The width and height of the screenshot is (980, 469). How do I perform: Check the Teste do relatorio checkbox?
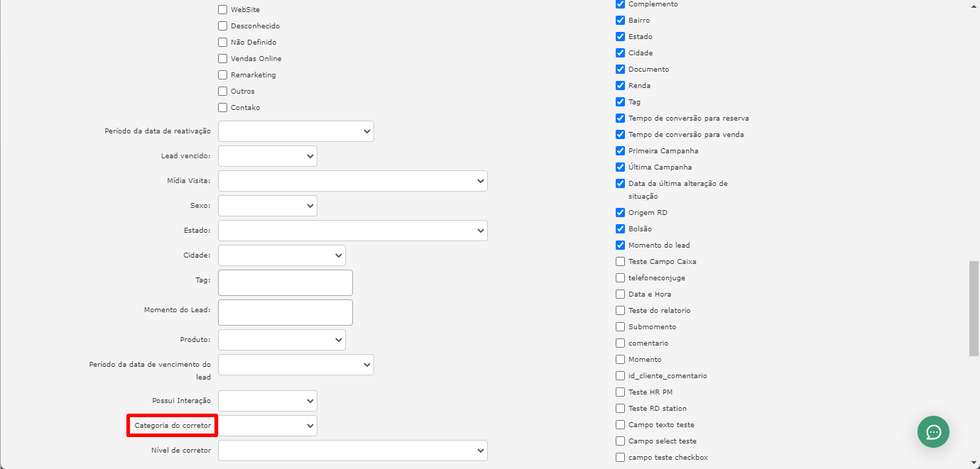pyautogui.click(x=621, y=311)
